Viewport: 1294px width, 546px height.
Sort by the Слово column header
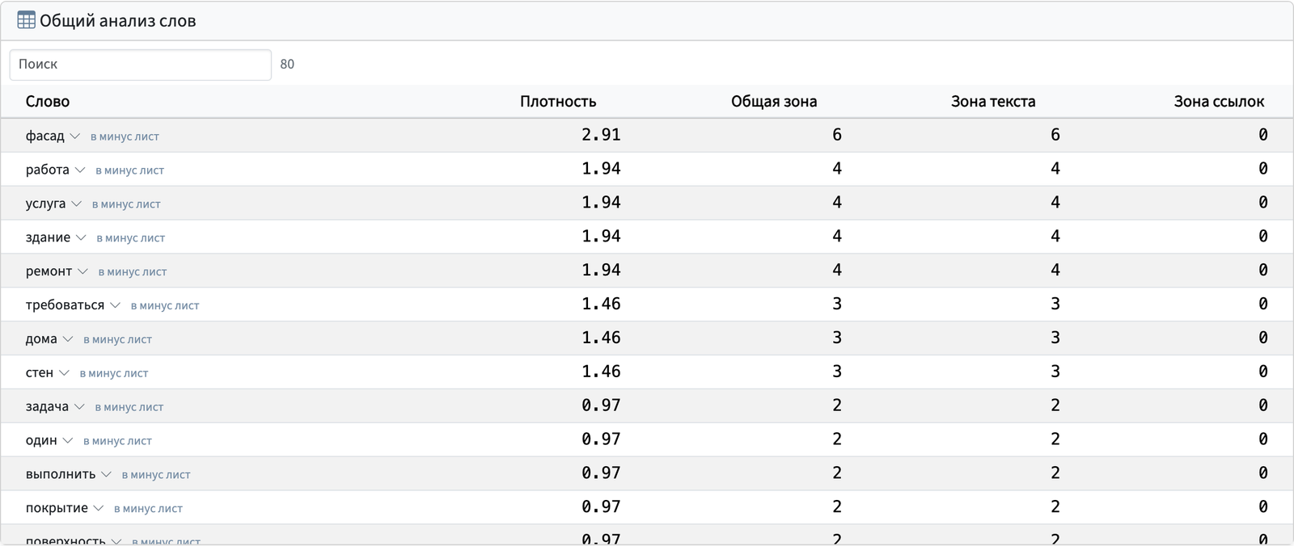(48, 102)
